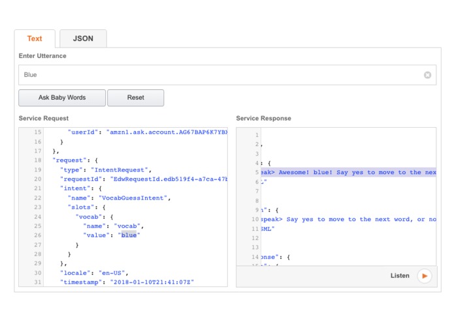
Task: Clear the utterance with the X icon
Action: [x=427, y=75]
